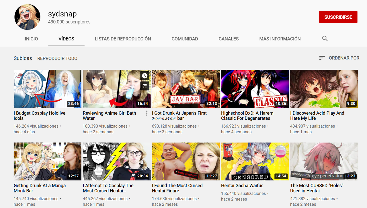This screenshot has height=208, width=367.
Task: Click the 28:34 lightning bolt cosplay thumbnail
Action: 117,161
